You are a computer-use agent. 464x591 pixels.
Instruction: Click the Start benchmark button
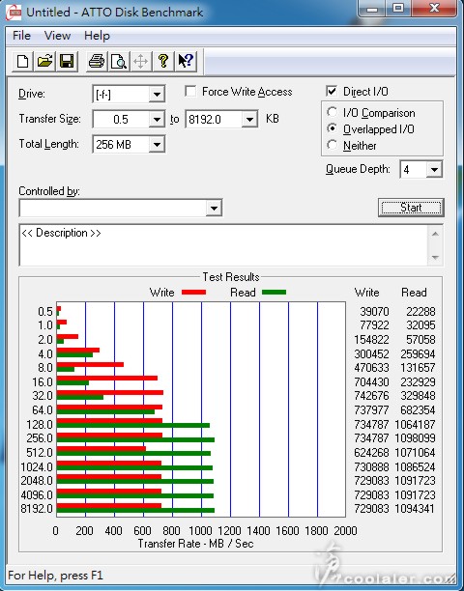pyautogui.click(x=411, y=208)
